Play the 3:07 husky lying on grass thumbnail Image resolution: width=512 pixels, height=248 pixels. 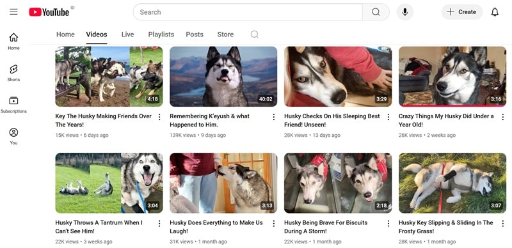452,183
